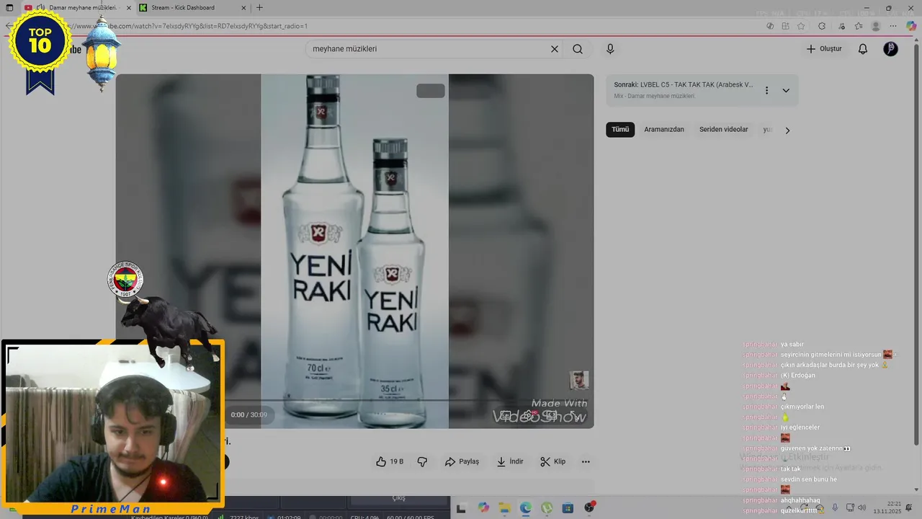Select the Aramanızdan filter chip
Viewport: 922px width, 519px height.
664,130
